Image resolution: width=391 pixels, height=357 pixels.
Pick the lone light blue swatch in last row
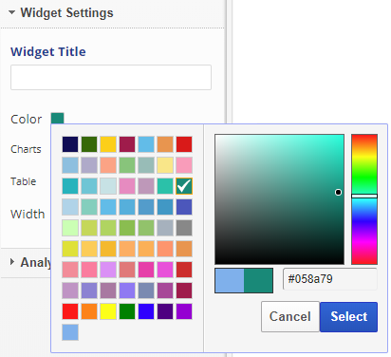coord(70,332)
